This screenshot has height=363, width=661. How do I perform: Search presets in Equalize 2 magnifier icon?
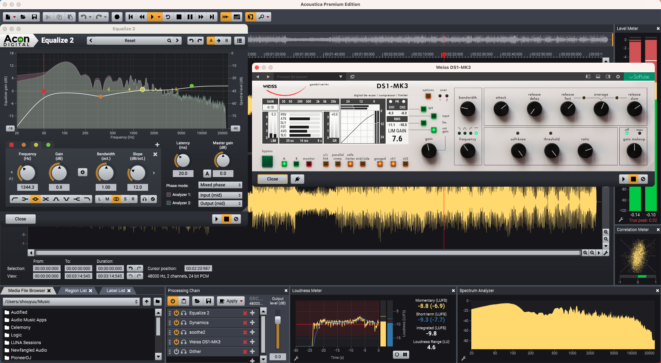pos(169,41)
